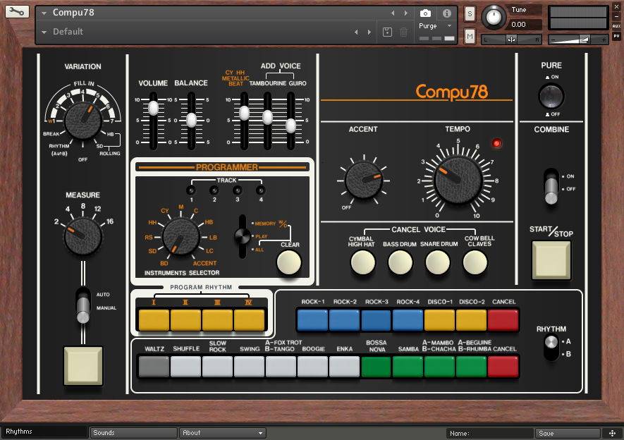Click the camera snapshot icon
Screen dimensions: 624x440
point(425,13)
